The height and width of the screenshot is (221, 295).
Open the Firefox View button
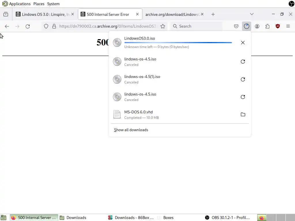(x=6, y=14)
